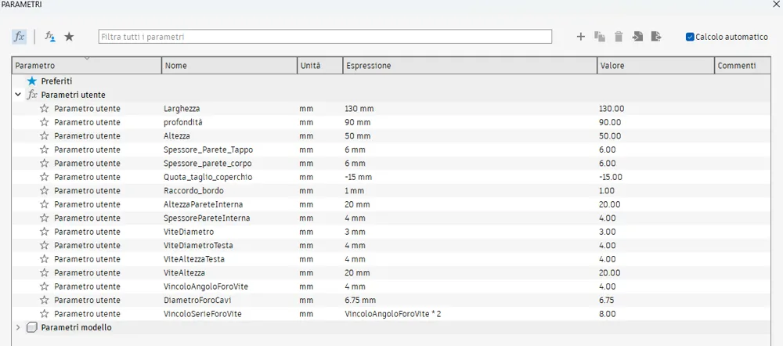
Task: Star the DiametroForoCavi parameter
Action: coord(44,300)
